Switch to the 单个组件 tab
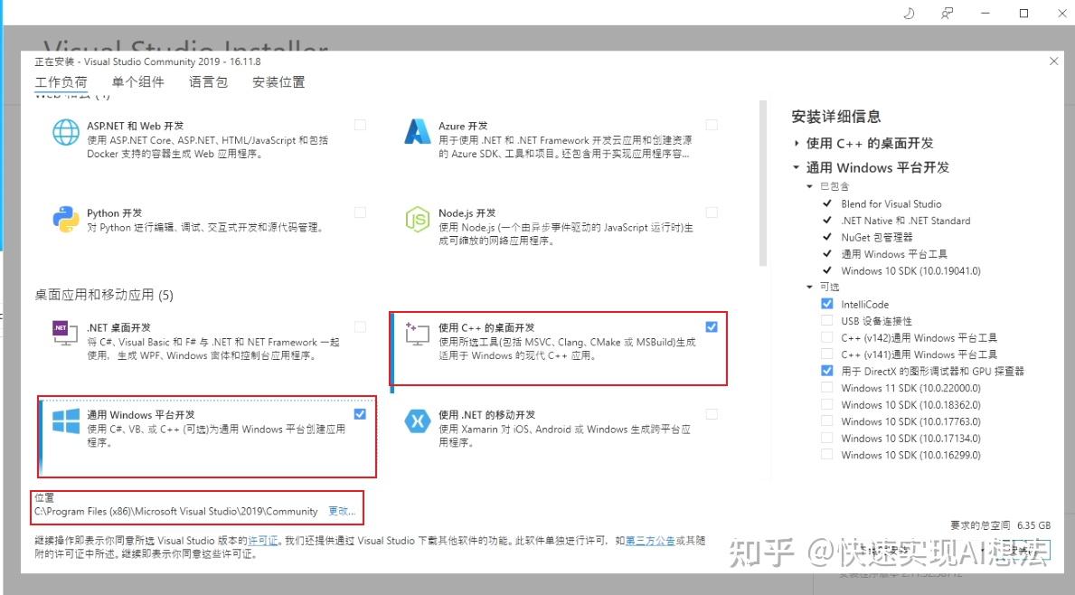This screenshot has width=1075, height=595. tap(137, 82)
